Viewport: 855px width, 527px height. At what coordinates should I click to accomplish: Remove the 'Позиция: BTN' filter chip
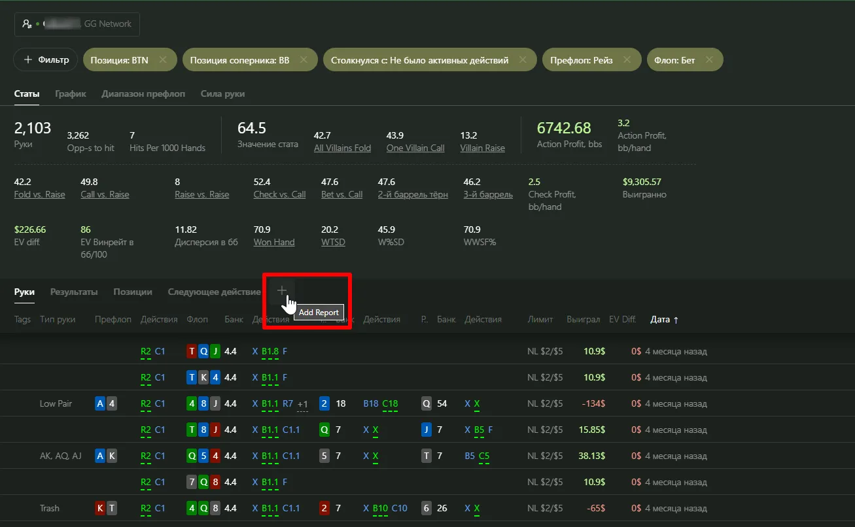163,60
